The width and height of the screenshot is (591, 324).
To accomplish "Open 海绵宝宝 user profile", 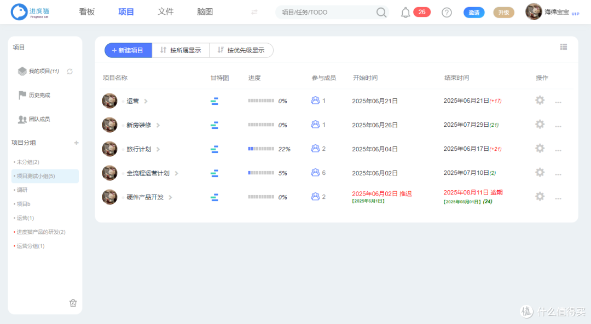I will 552,12.
